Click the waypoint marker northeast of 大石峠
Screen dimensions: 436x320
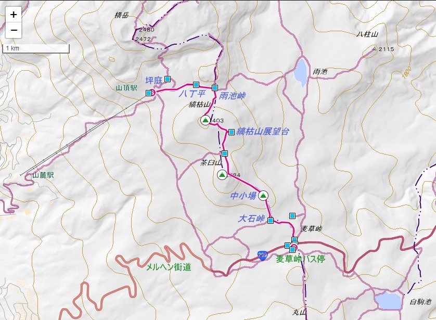292,216
